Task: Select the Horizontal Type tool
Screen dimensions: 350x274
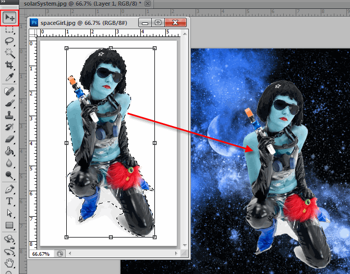Action: tap(9, 201)
